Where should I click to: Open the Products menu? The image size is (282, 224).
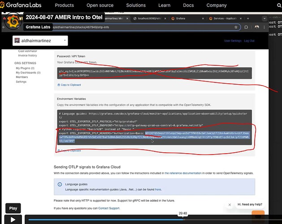[x=64, y=5]
